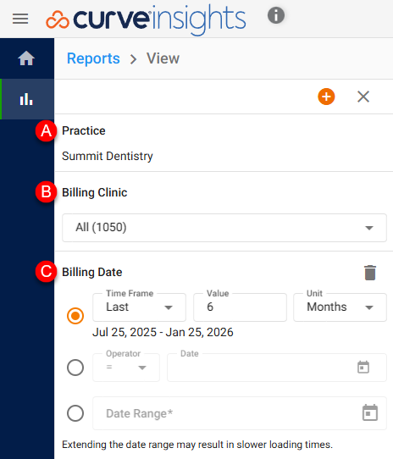The width and height of the screenshot is (393, 459).
Task: Click the Date Range input field
Action: [x=240, y=413]
